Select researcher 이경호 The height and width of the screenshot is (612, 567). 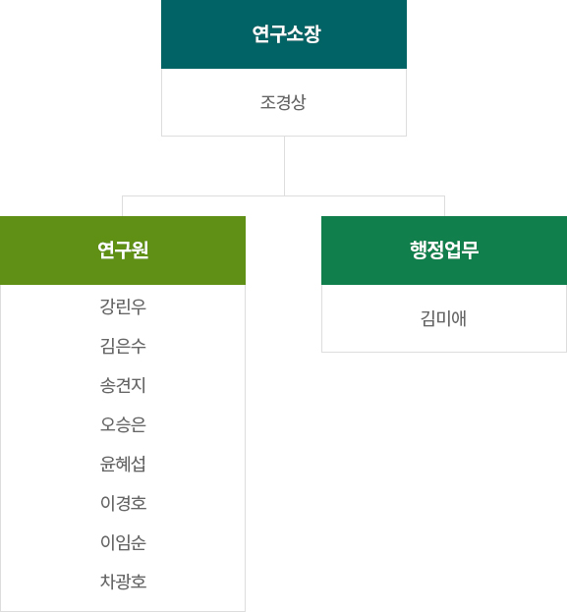point(123,503)
